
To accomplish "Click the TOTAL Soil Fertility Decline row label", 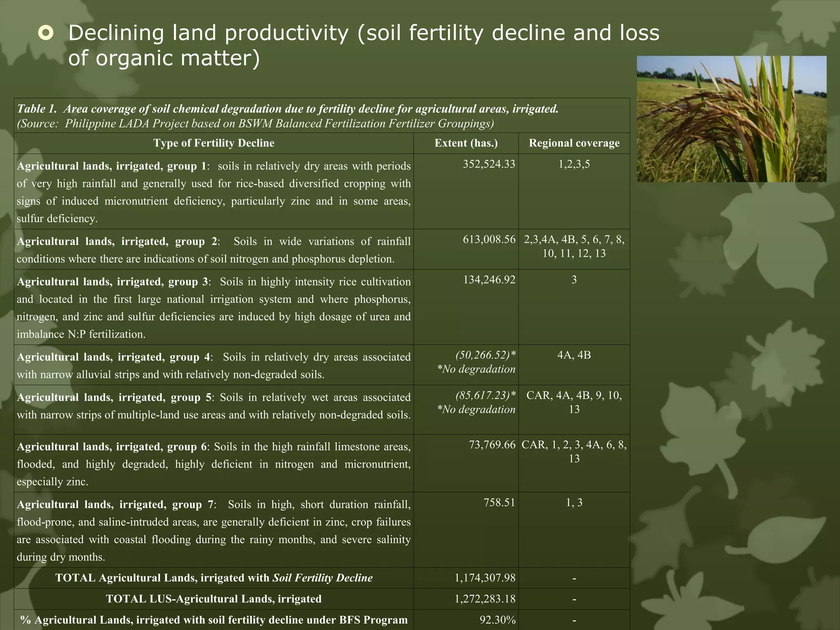I will pyautogui.click(x=214, y=578).
